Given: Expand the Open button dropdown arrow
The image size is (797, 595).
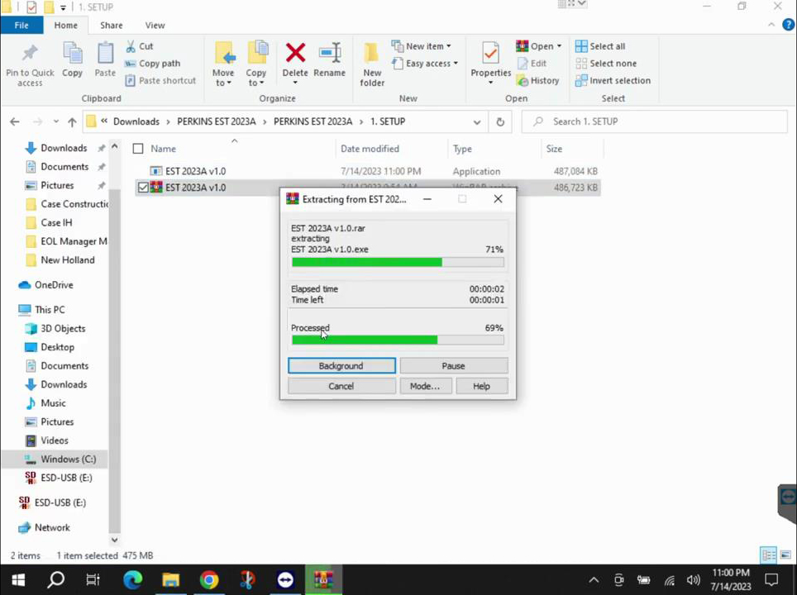Looking at the screenshot, I should [x=559, y=46].
